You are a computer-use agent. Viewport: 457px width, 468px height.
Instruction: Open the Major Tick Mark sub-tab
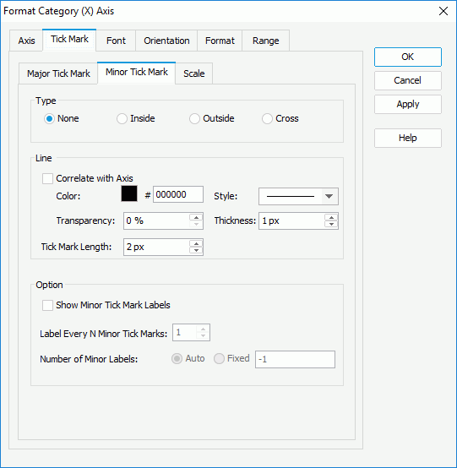(58, 73)
